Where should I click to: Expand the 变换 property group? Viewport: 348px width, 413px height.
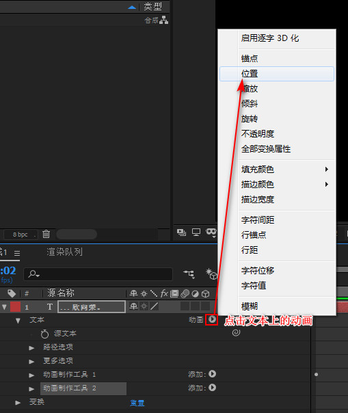[x=18, y=403]
